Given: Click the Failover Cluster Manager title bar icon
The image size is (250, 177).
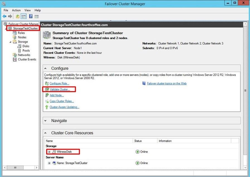Looking at the screenshot, I should [x=4, y=4].
